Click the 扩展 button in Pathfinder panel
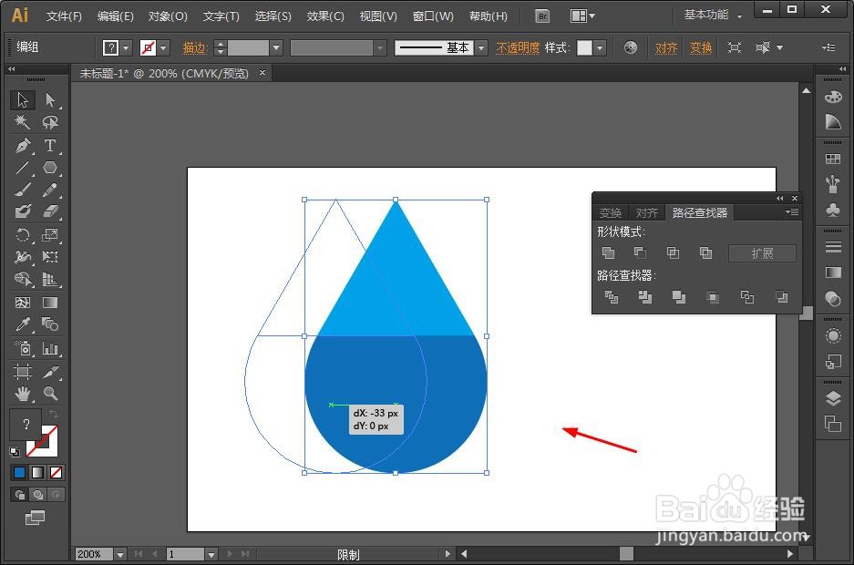The width and height of the screenshot is (854, 565). (x=762, y=252)
